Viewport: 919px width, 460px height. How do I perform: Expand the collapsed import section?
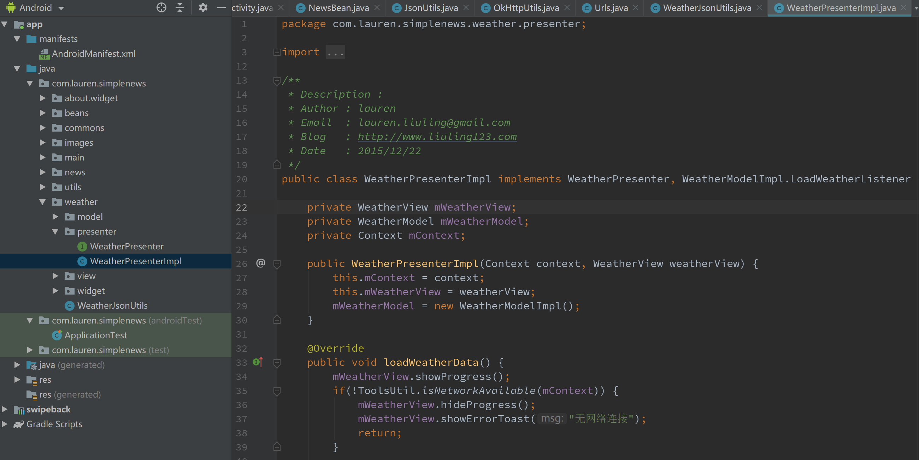coord(277,52)
